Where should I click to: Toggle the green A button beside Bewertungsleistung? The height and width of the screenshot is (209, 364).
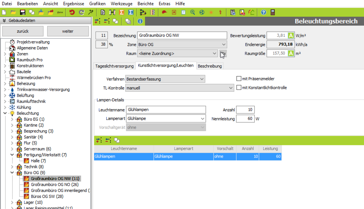[291, 35]
